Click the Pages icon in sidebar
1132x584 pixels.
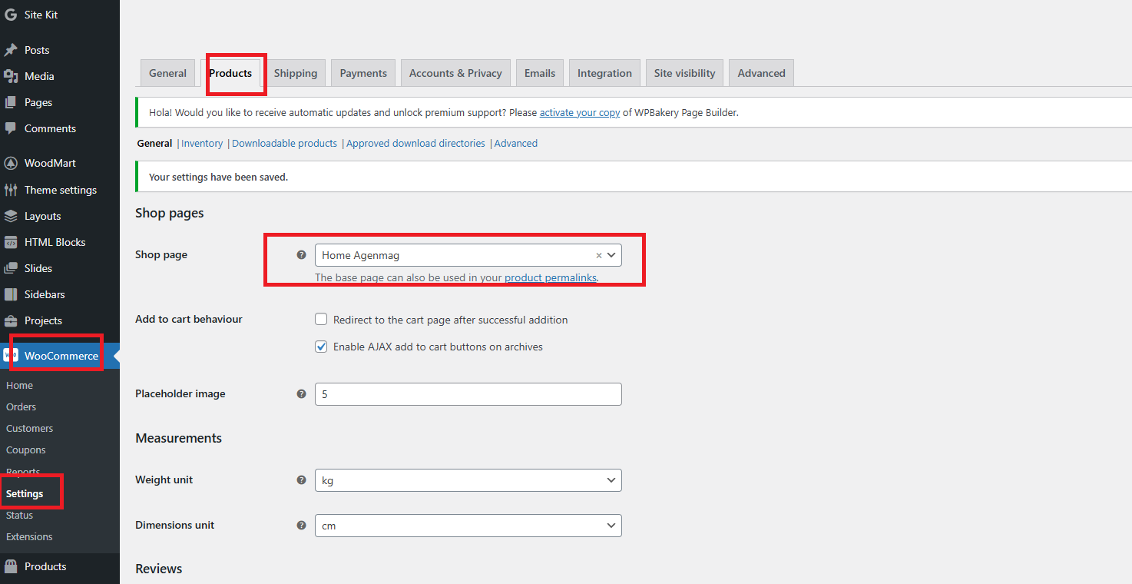tap(11, 102)
